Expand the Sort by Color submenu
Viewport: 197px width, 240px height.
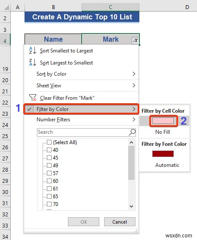tap(86, 74)
